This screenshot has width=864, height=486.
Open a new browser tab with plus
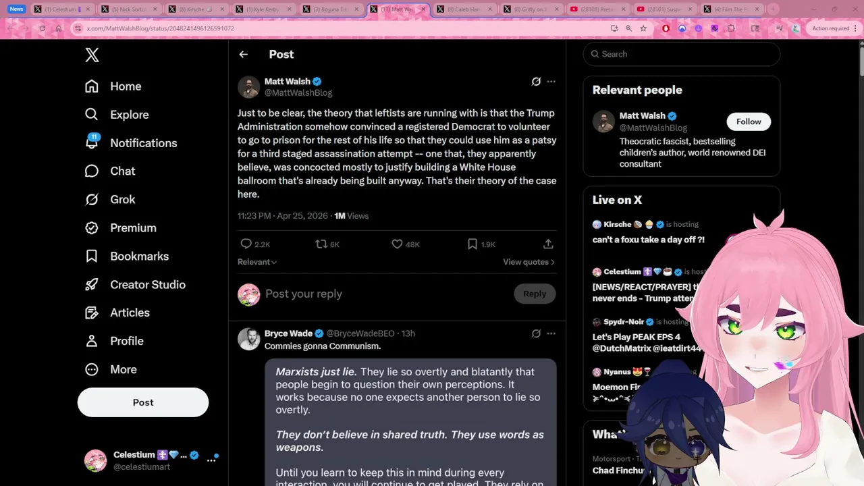pyautogui.click(x=773, y=9)
